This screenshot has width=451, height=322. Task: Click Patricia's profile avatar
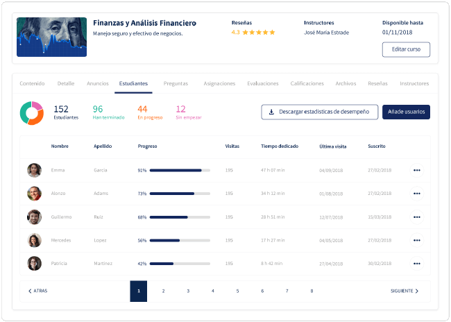34,264
